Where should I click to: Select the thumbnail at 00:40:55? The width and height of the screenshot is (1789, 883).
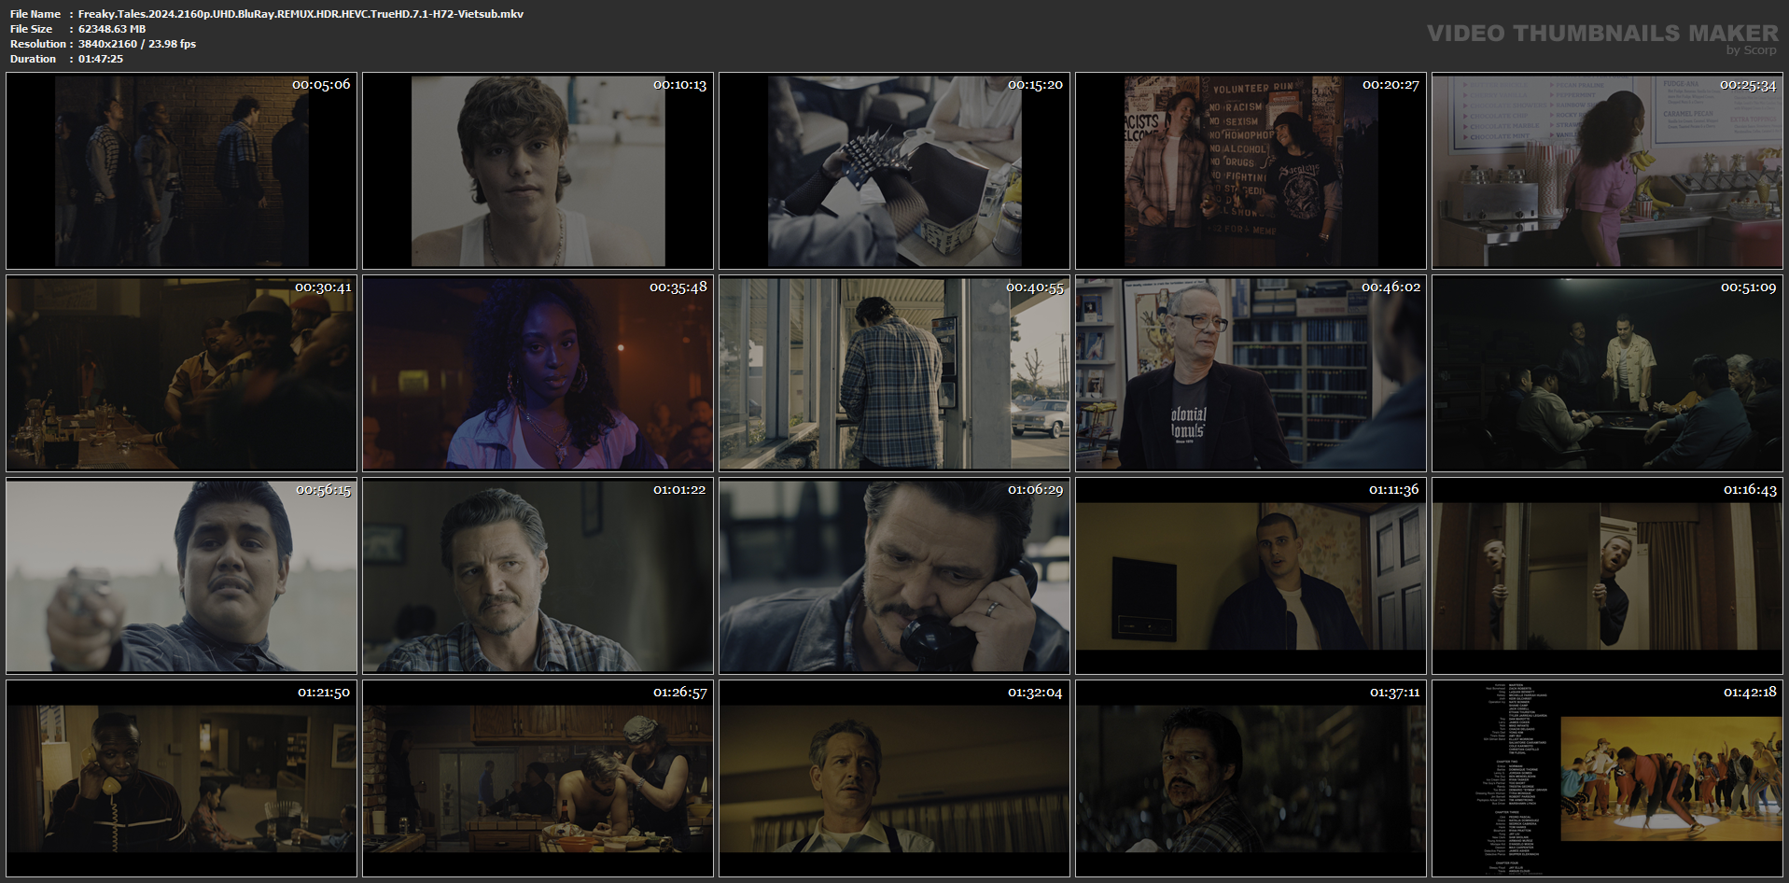(895, 373)
